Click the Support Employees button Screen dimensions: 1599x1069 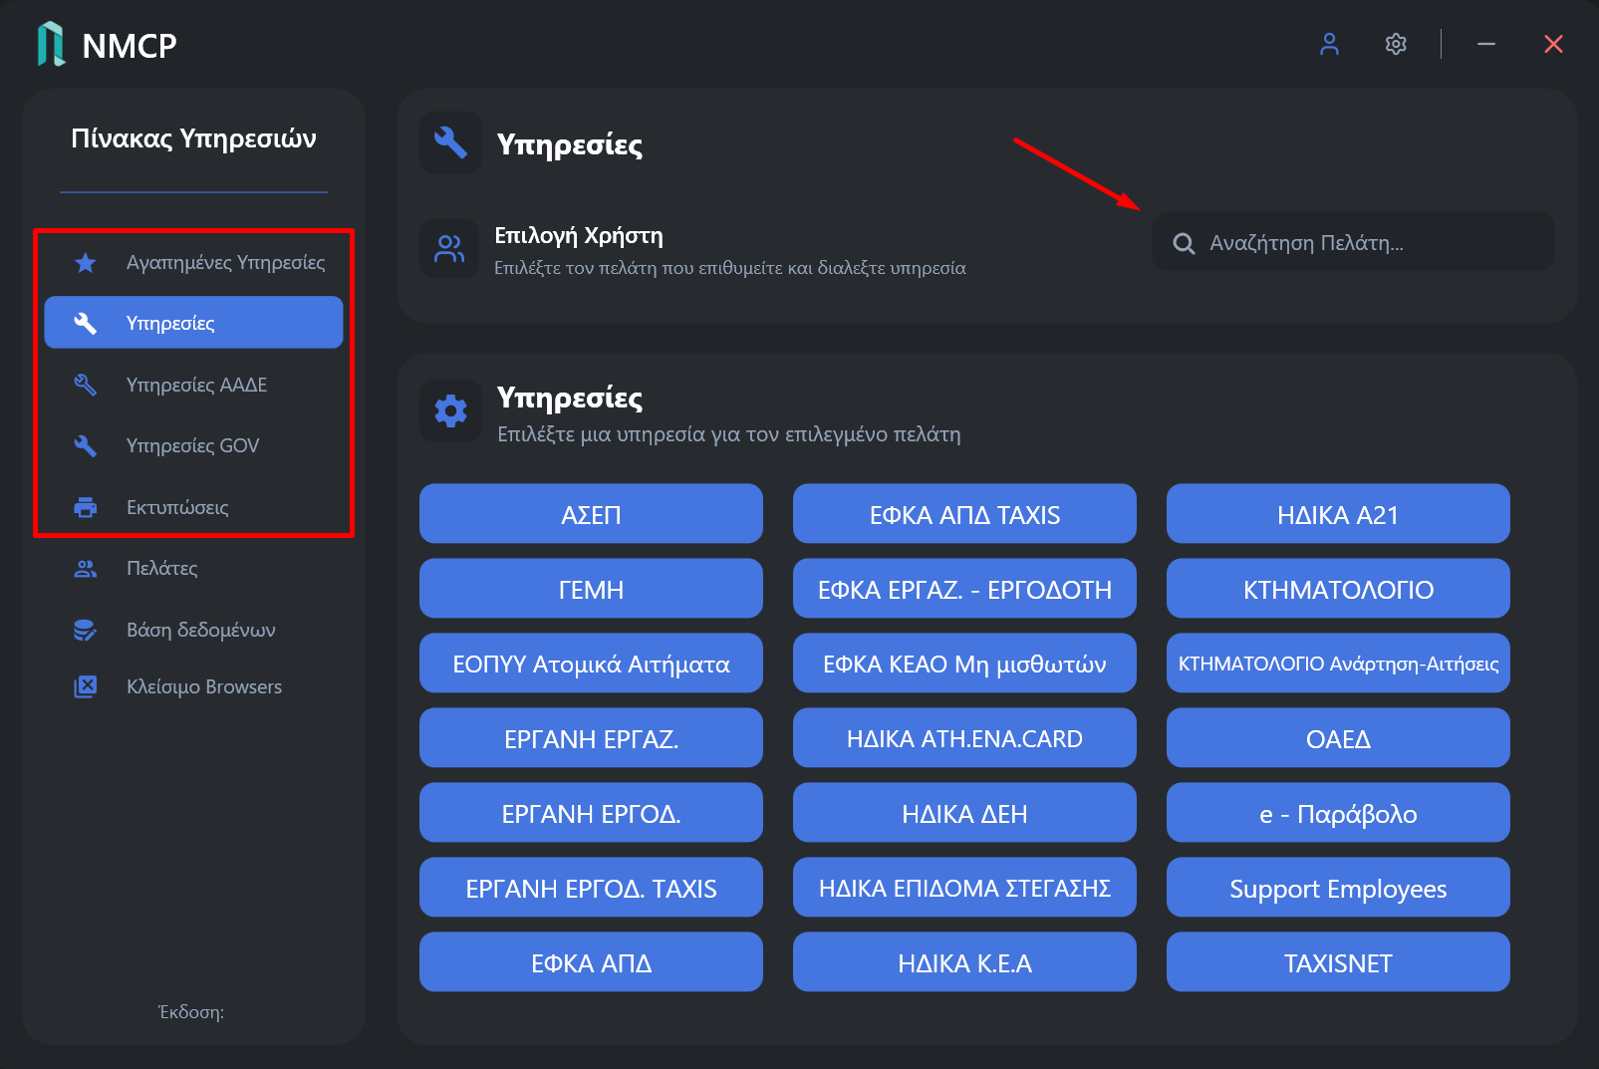1338,888
